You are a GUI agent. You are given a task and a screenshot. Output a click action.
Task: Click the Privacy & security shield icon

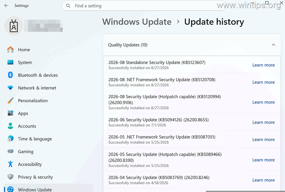pos(10,177)
